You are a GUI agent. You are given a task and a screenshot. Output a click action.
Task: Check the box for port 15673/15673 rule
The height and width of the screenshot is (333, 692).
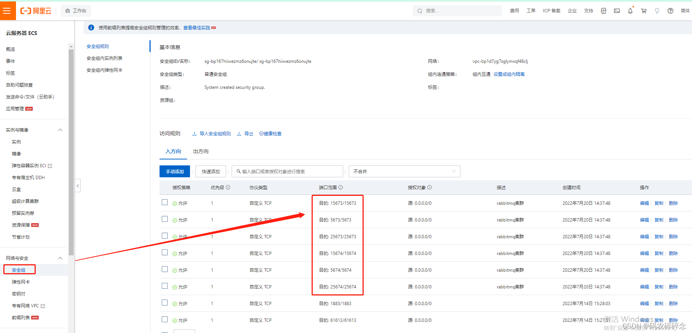pyautogui.click(x=165, y=202)
